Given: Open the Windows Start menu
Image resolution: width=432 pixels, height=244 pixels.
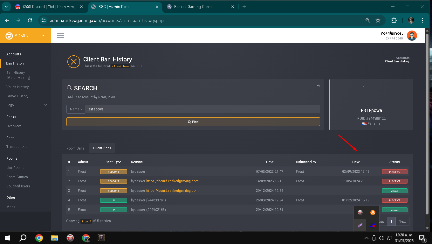Looking at the screenshot, I should [7, 238].
